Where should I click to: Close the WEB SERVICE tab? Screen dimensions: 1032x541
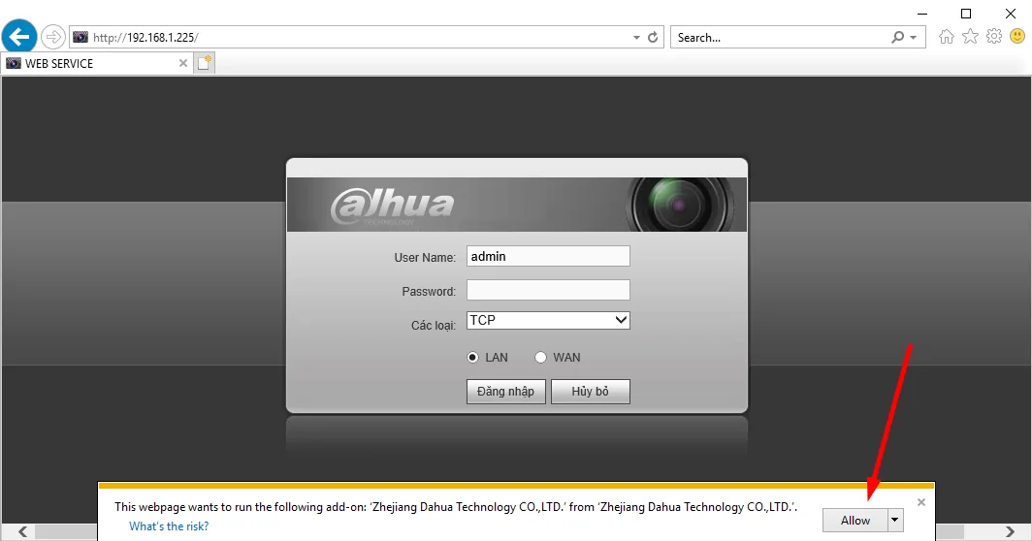183,63
